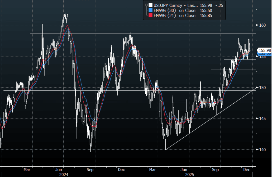This screenshot has width=272, height=177.
Task: Click the red EMAVG (21) color swatch
Action: 151,16
